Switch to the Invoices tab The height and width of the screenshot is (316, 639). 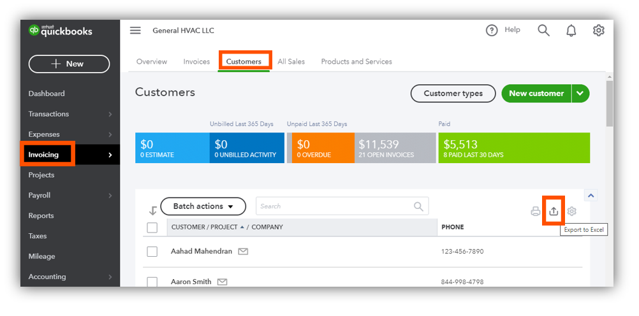(196, 62)
